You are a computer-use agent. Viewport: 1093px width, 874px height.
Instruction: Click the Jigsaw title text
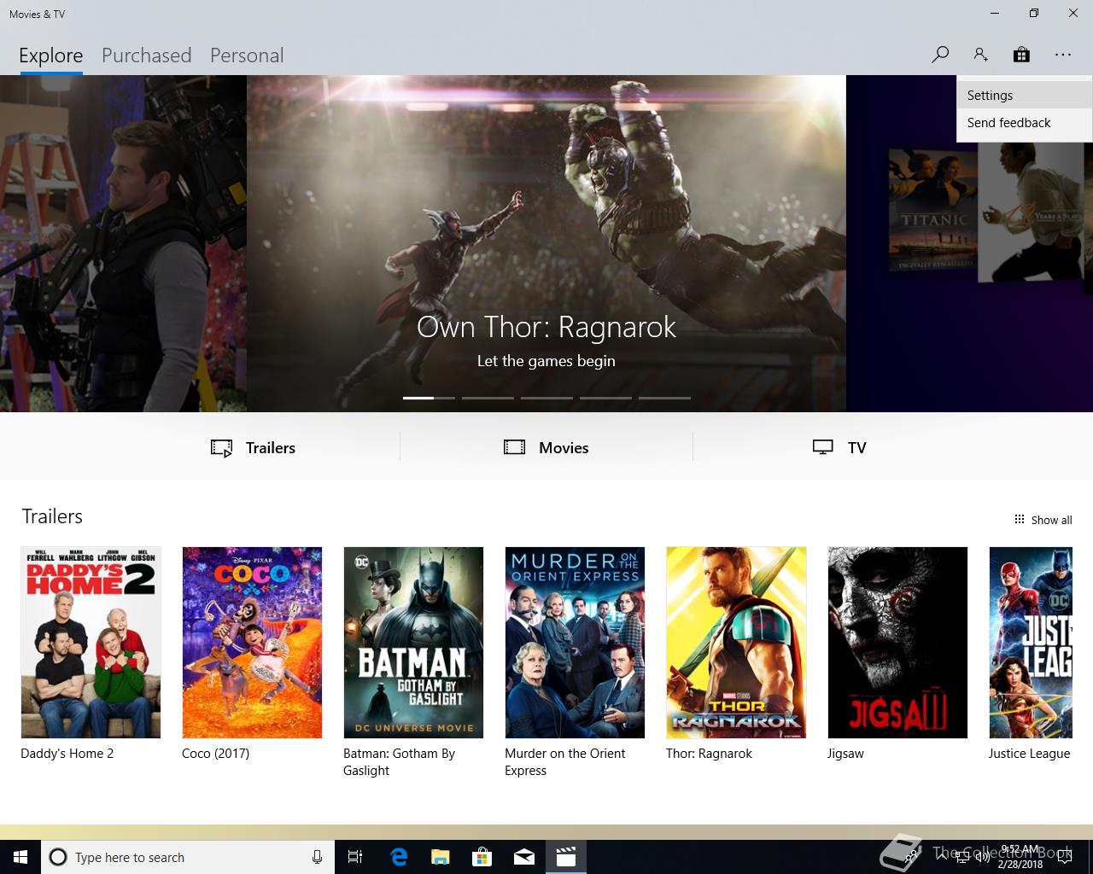pos(845,754)
